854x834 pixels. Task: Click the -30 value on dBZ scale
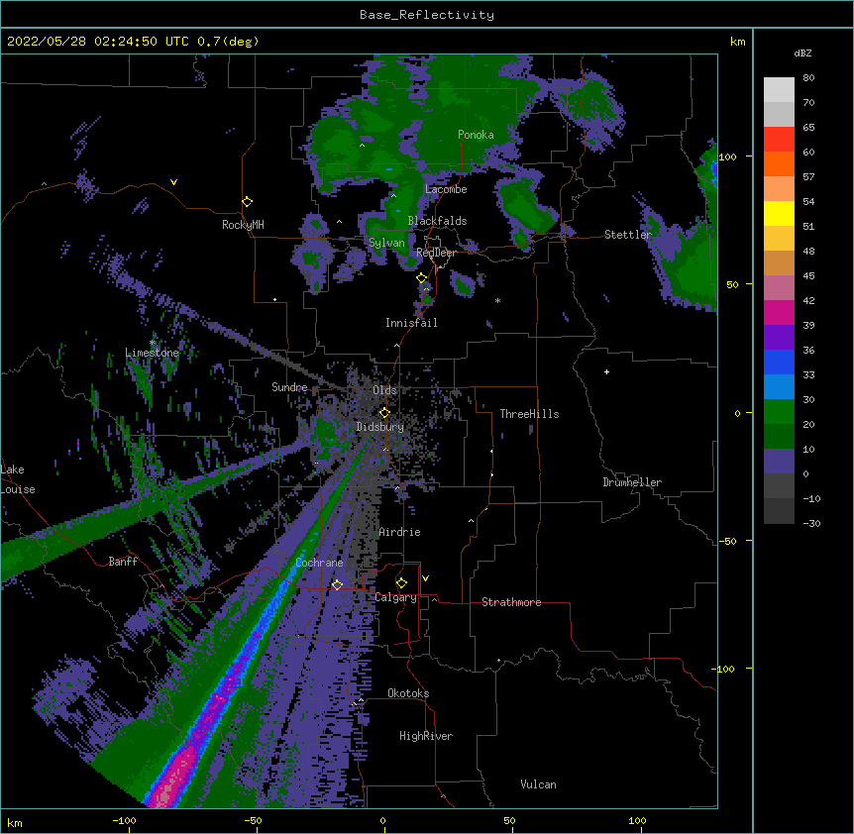point(811,523)
